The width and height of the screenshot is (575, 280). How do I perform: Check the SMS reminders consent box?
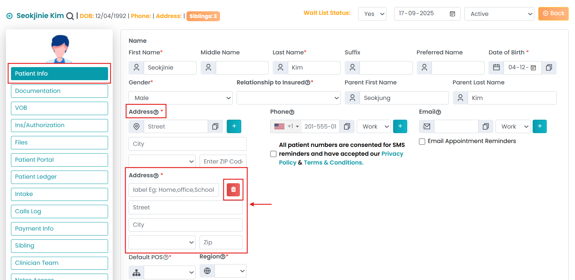[273, 154]
